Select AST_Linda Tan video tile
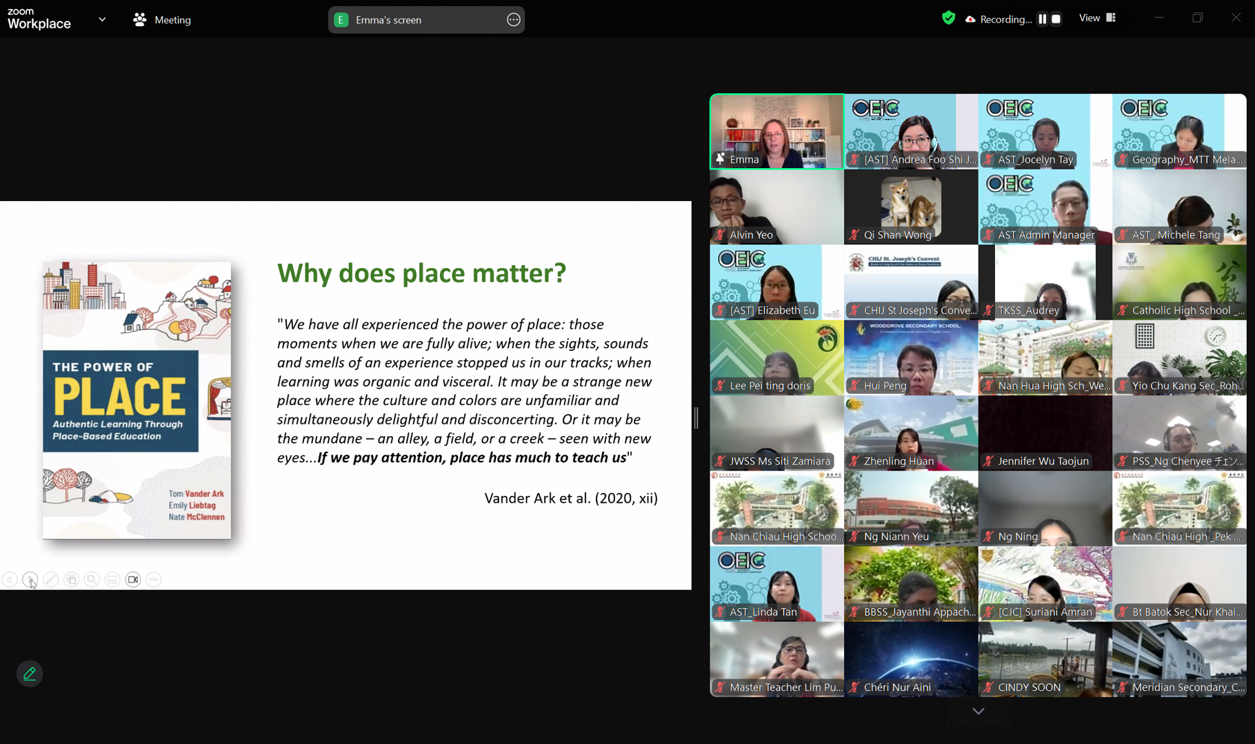 (x=776, y=584)
